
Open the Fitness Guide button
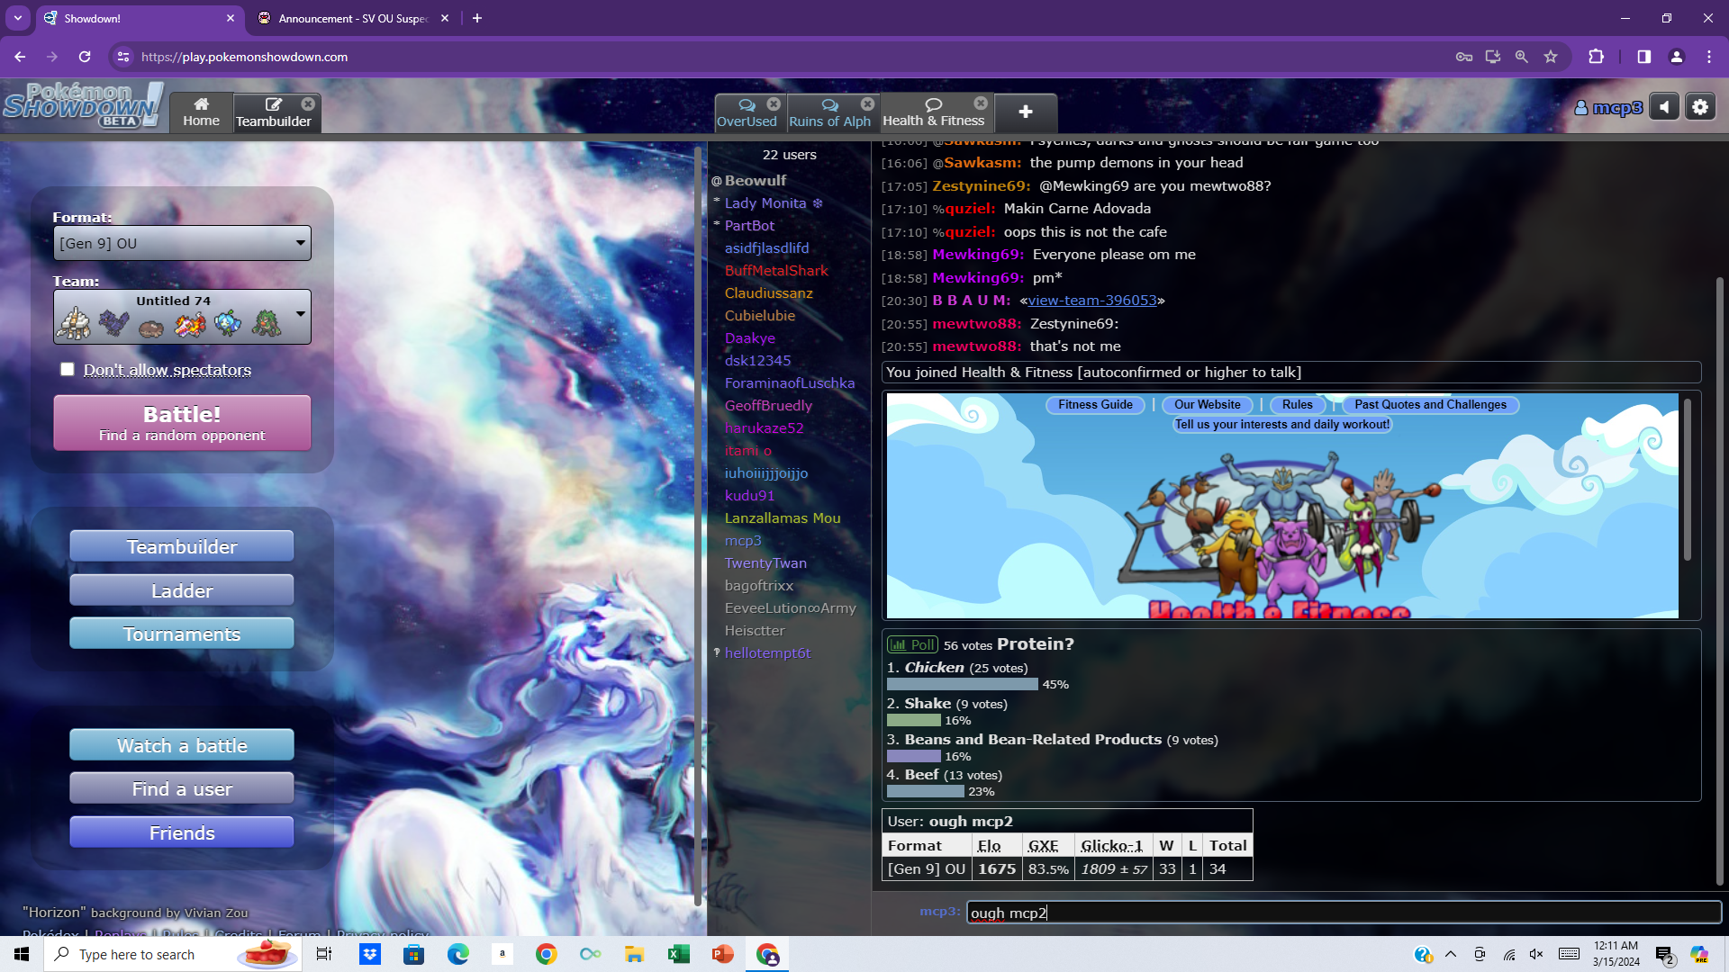coord(1095,405)
